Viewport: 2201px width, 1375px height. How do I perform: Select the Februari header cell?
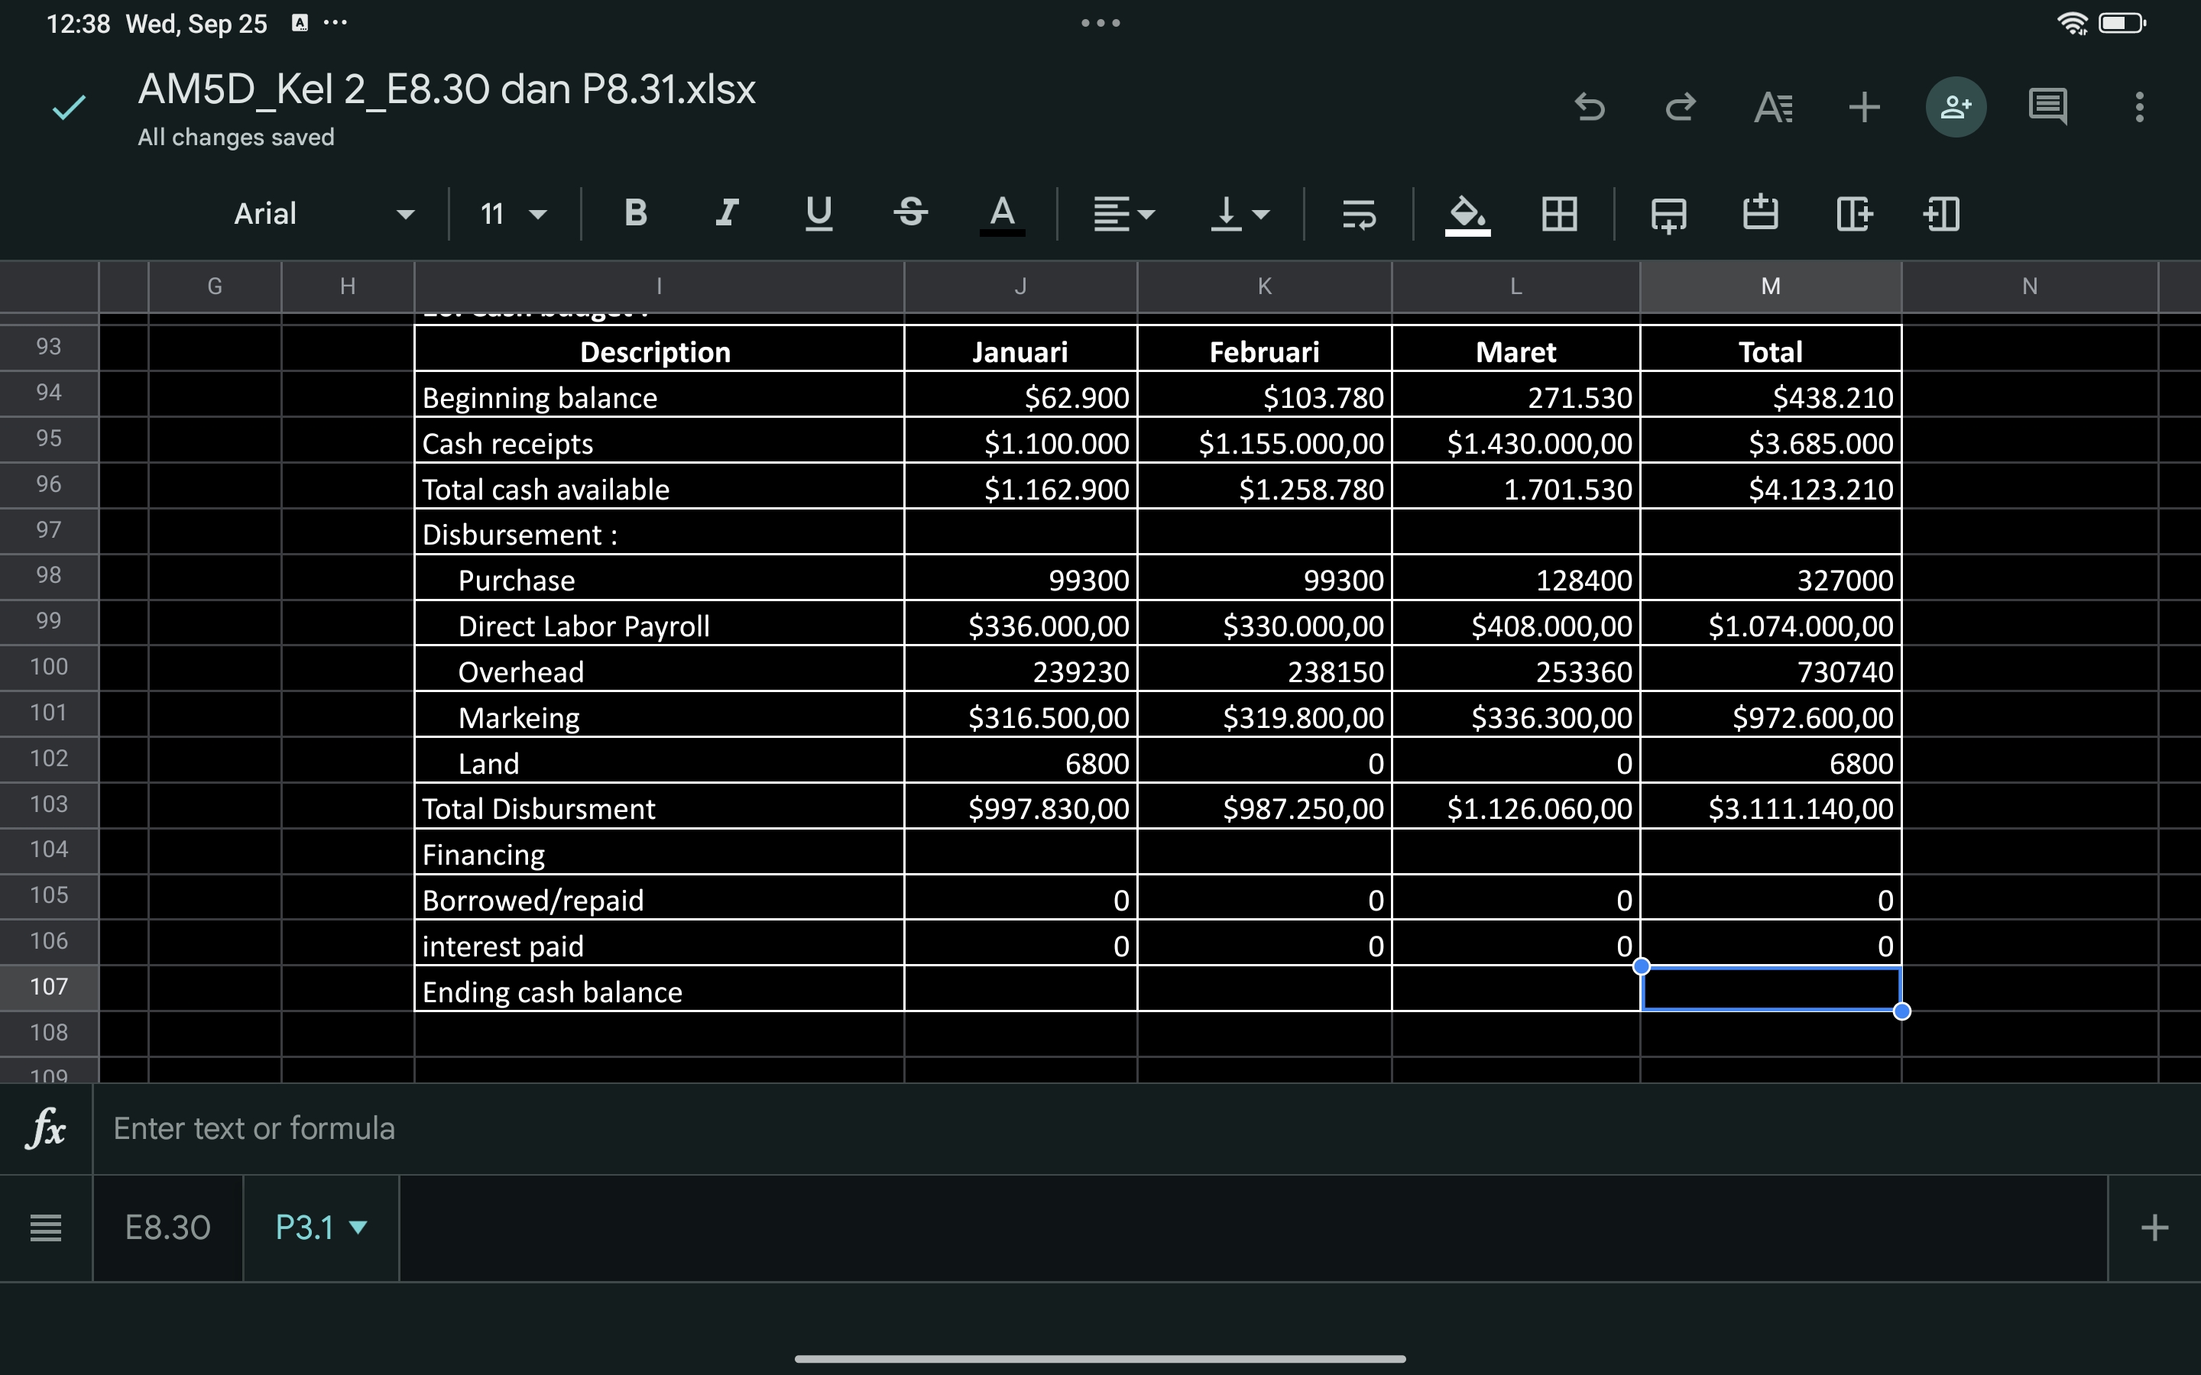tap(1264, 349)
